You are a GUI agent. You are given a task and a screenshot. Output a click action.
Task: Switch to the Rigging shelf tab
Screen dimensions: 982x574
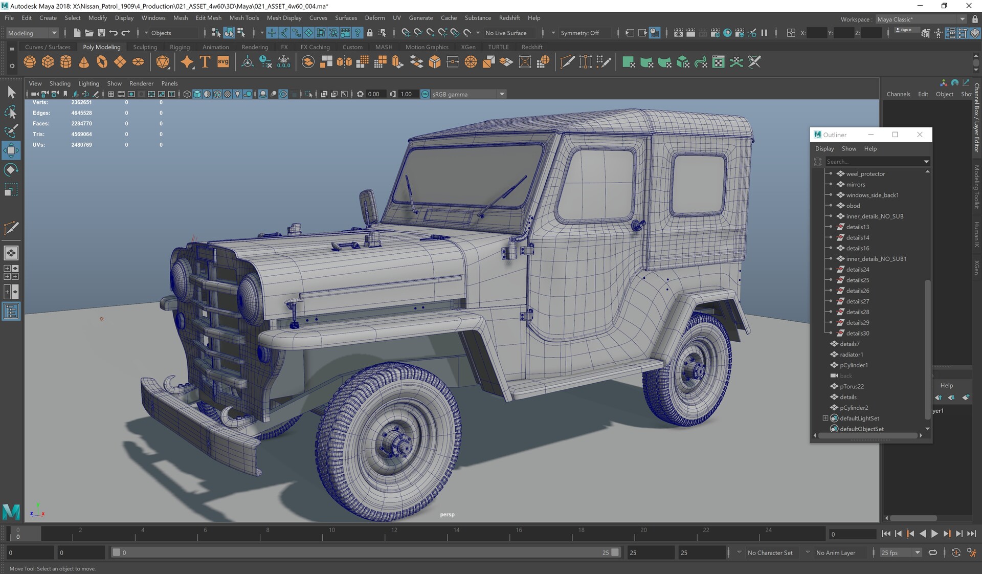pos(180,47)
